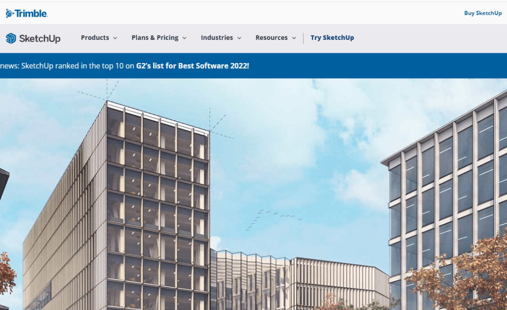
Task: Open G2's list for Best Software 2022 link
Action: point(192,65)
